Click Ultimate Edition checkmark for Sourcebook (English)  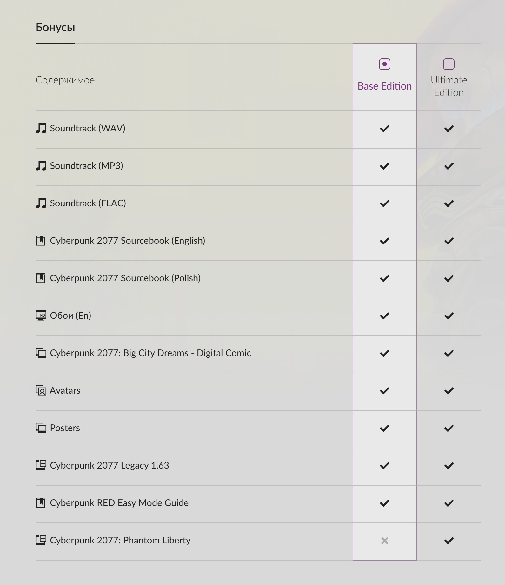(x=449, y=241)
